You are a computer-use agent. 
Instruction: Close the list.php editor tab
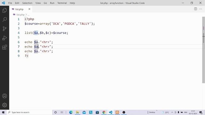point(29,9)
